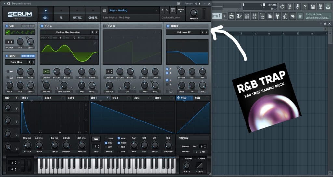Open FL Studio playlist view icon
The height and width of the screenshot is (177, 333).
(x=232, y=16)
